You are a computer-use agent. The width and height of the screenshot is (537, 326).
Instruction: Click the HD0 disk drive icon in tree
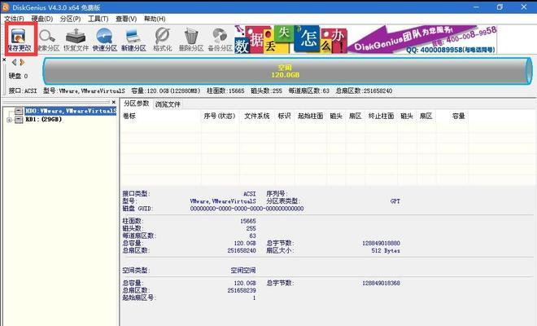pyautogui.click(x=19, y=111)
